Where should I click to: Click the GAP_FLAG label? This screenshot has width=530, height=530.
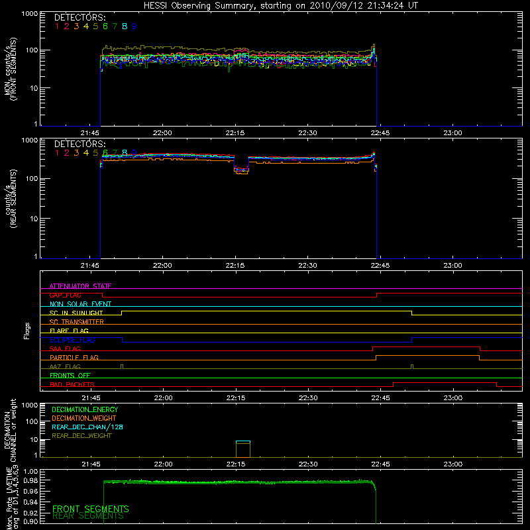coord(65,295)
